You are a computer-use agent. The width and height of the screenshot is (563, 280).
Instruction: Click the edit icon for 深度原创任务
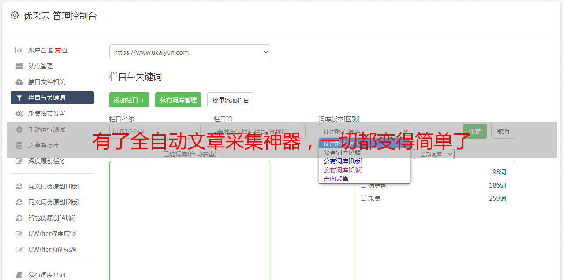tap(19, 161)
